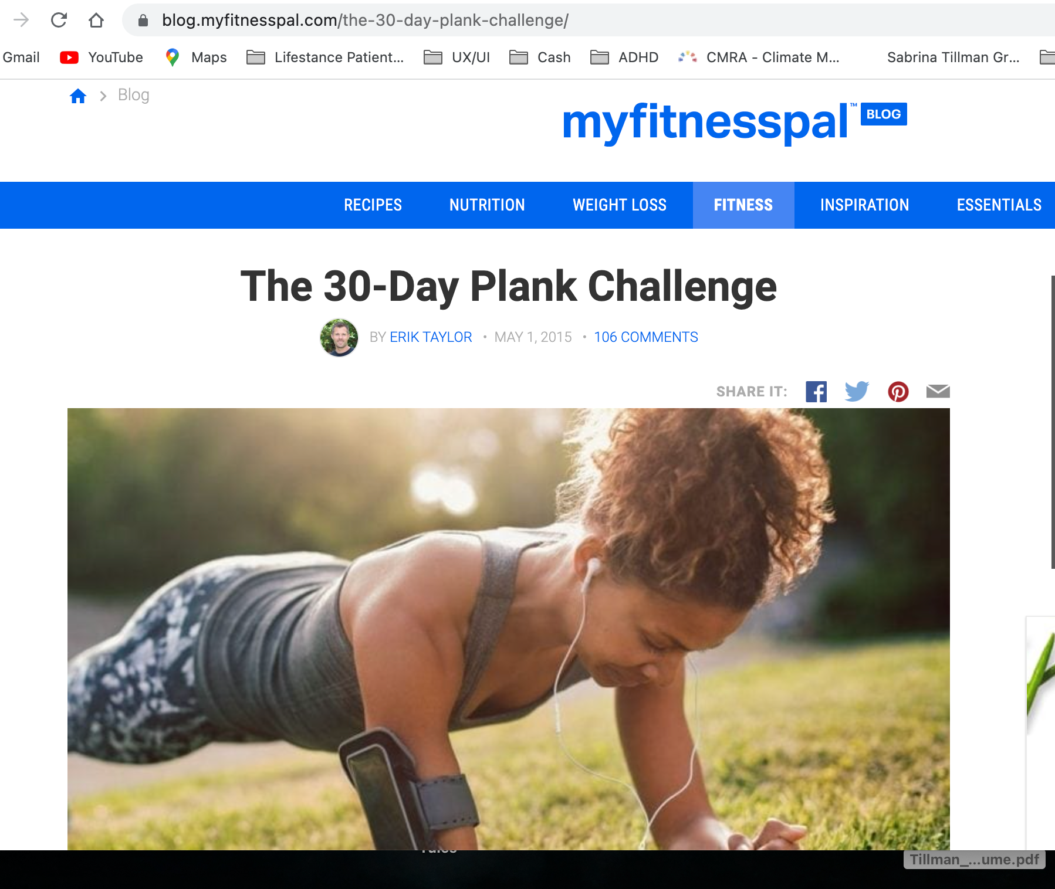Screen dimensions: 1055x889
Task: Expand the ADHD bookmarks folder
Action: [x=624, y=57]
